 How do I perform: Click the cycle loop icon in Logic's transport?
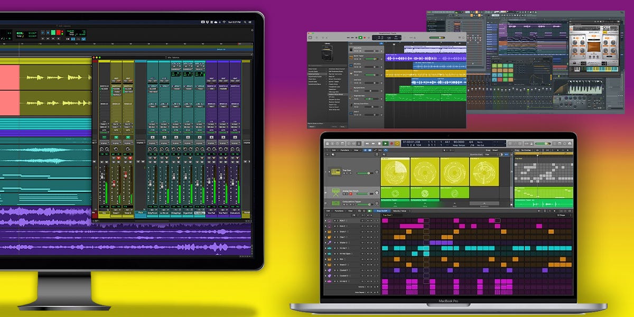[397, 143]
